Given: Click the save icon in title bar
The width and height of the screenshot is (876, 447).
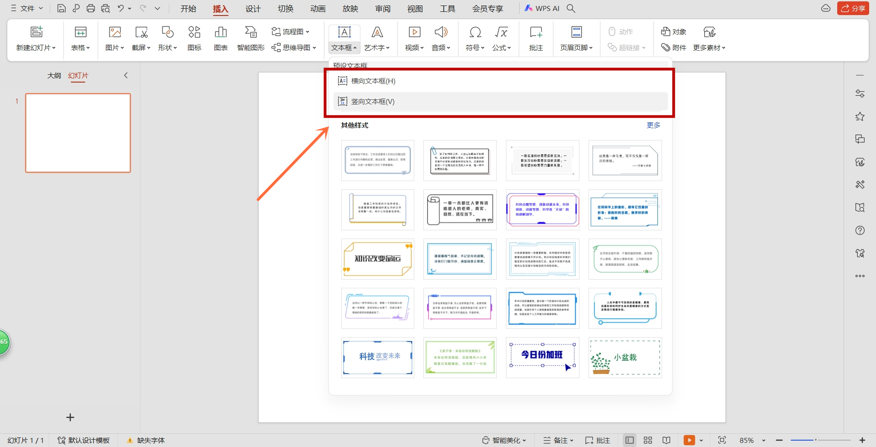Looking at the screenshot, I should click(61, 8).
